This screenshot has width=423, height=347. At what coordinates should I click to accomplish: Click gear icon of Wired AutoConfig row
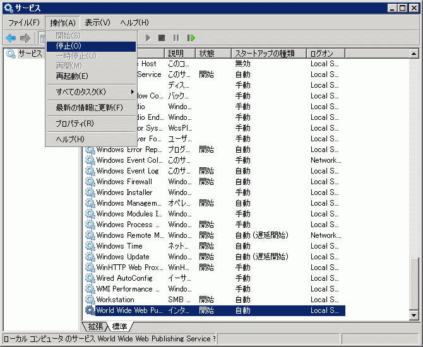pyautogui.click(x=90, y=278)
